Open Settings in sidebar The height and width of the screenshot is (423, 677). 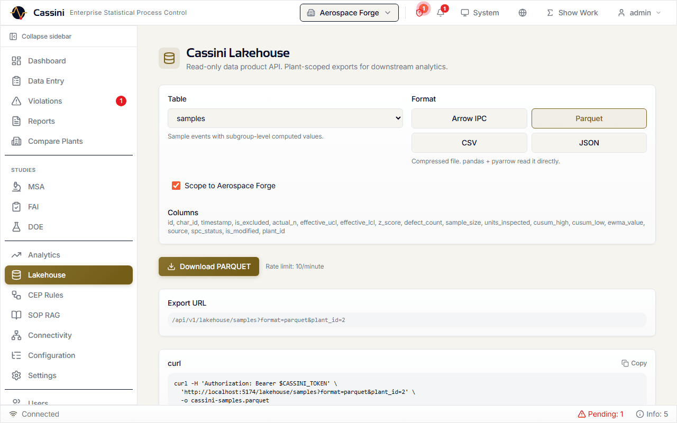[69, 375]
